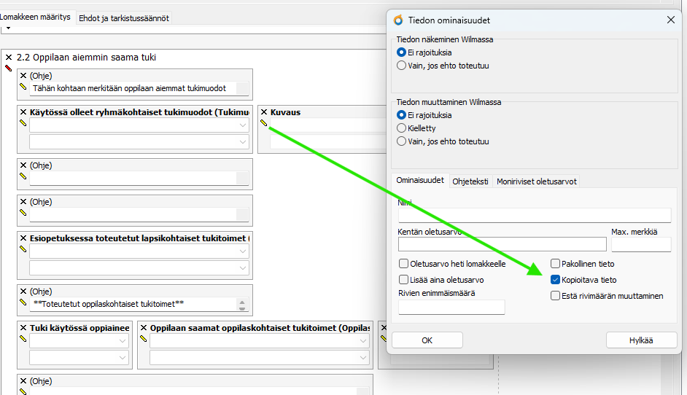Enable the Pakollinen tieto checkbox
This screenshot has height=395, width=687.
(x=555, y=264)
